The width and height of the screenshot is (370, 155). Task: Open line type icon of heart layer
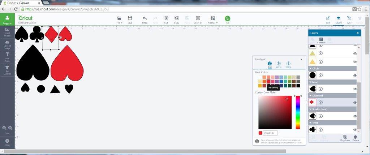pyautogui.click(x=321, y=89)
